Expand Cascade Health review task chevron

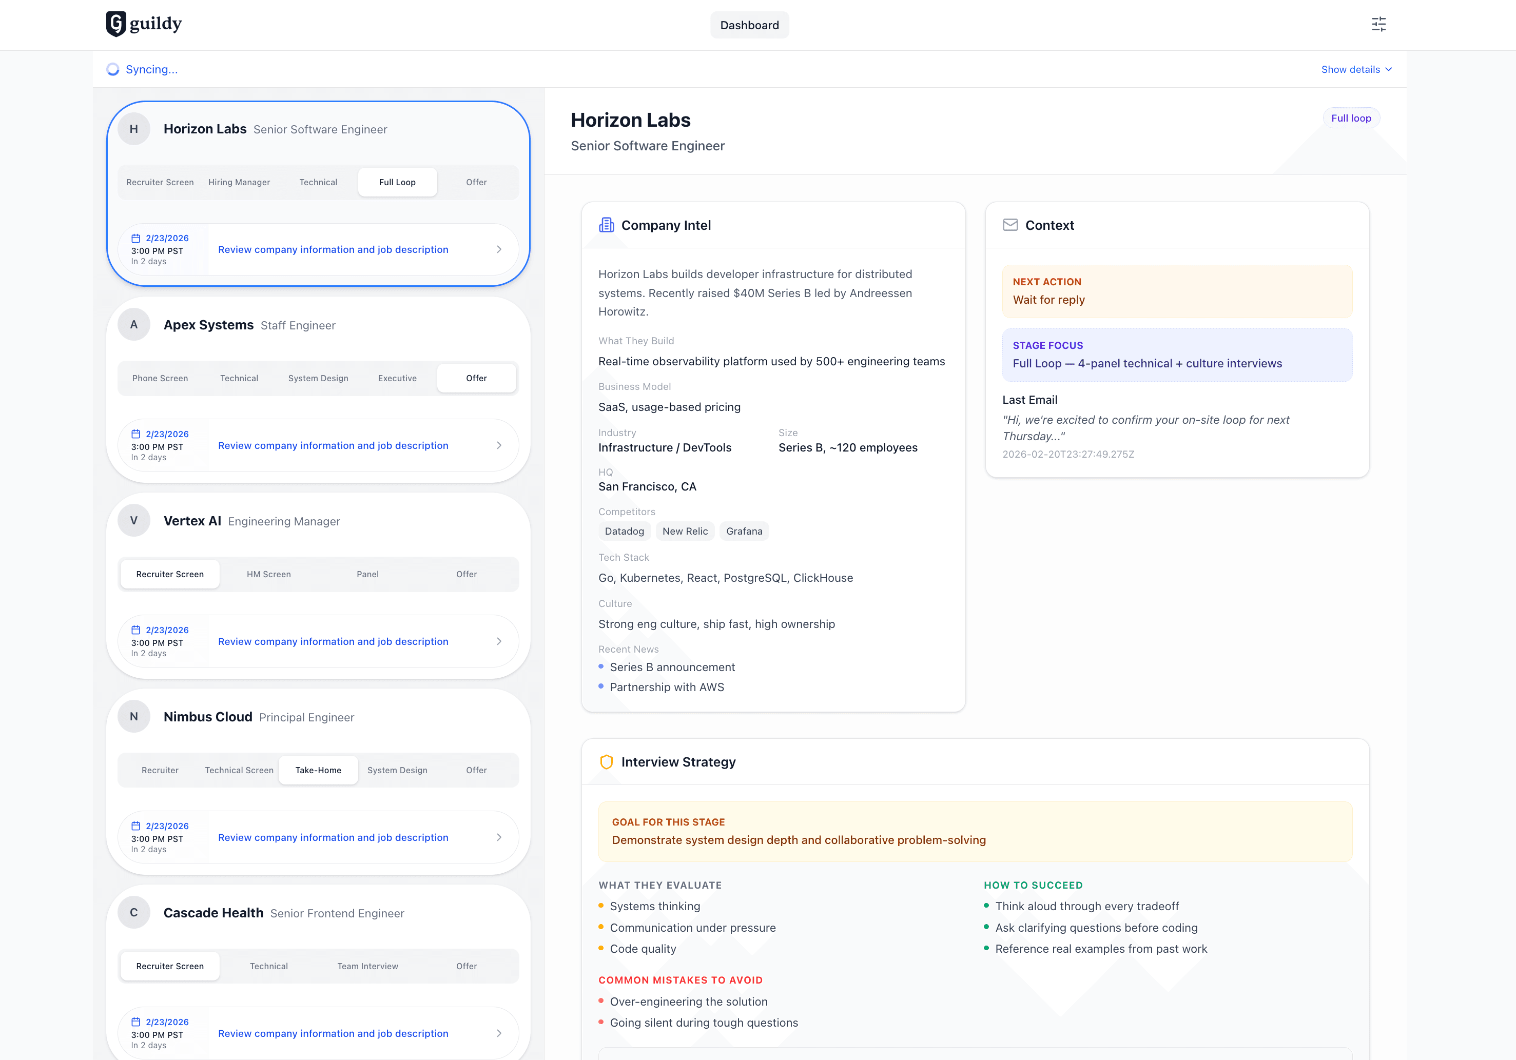click(498, 1033)
